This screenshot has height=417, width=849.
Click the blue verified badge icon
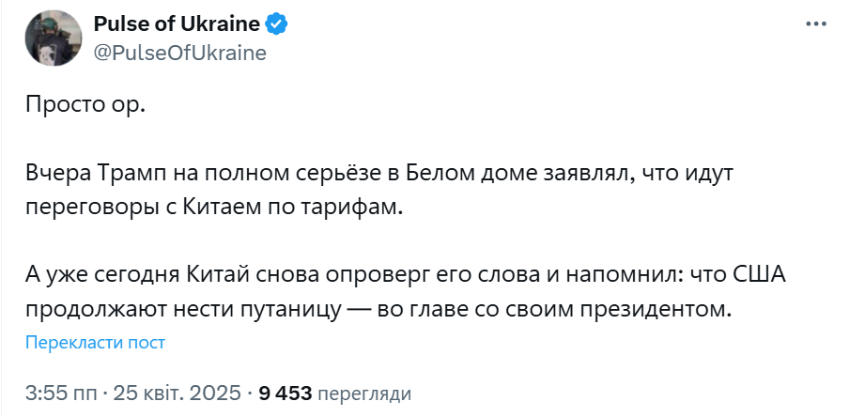pos(275,23)
